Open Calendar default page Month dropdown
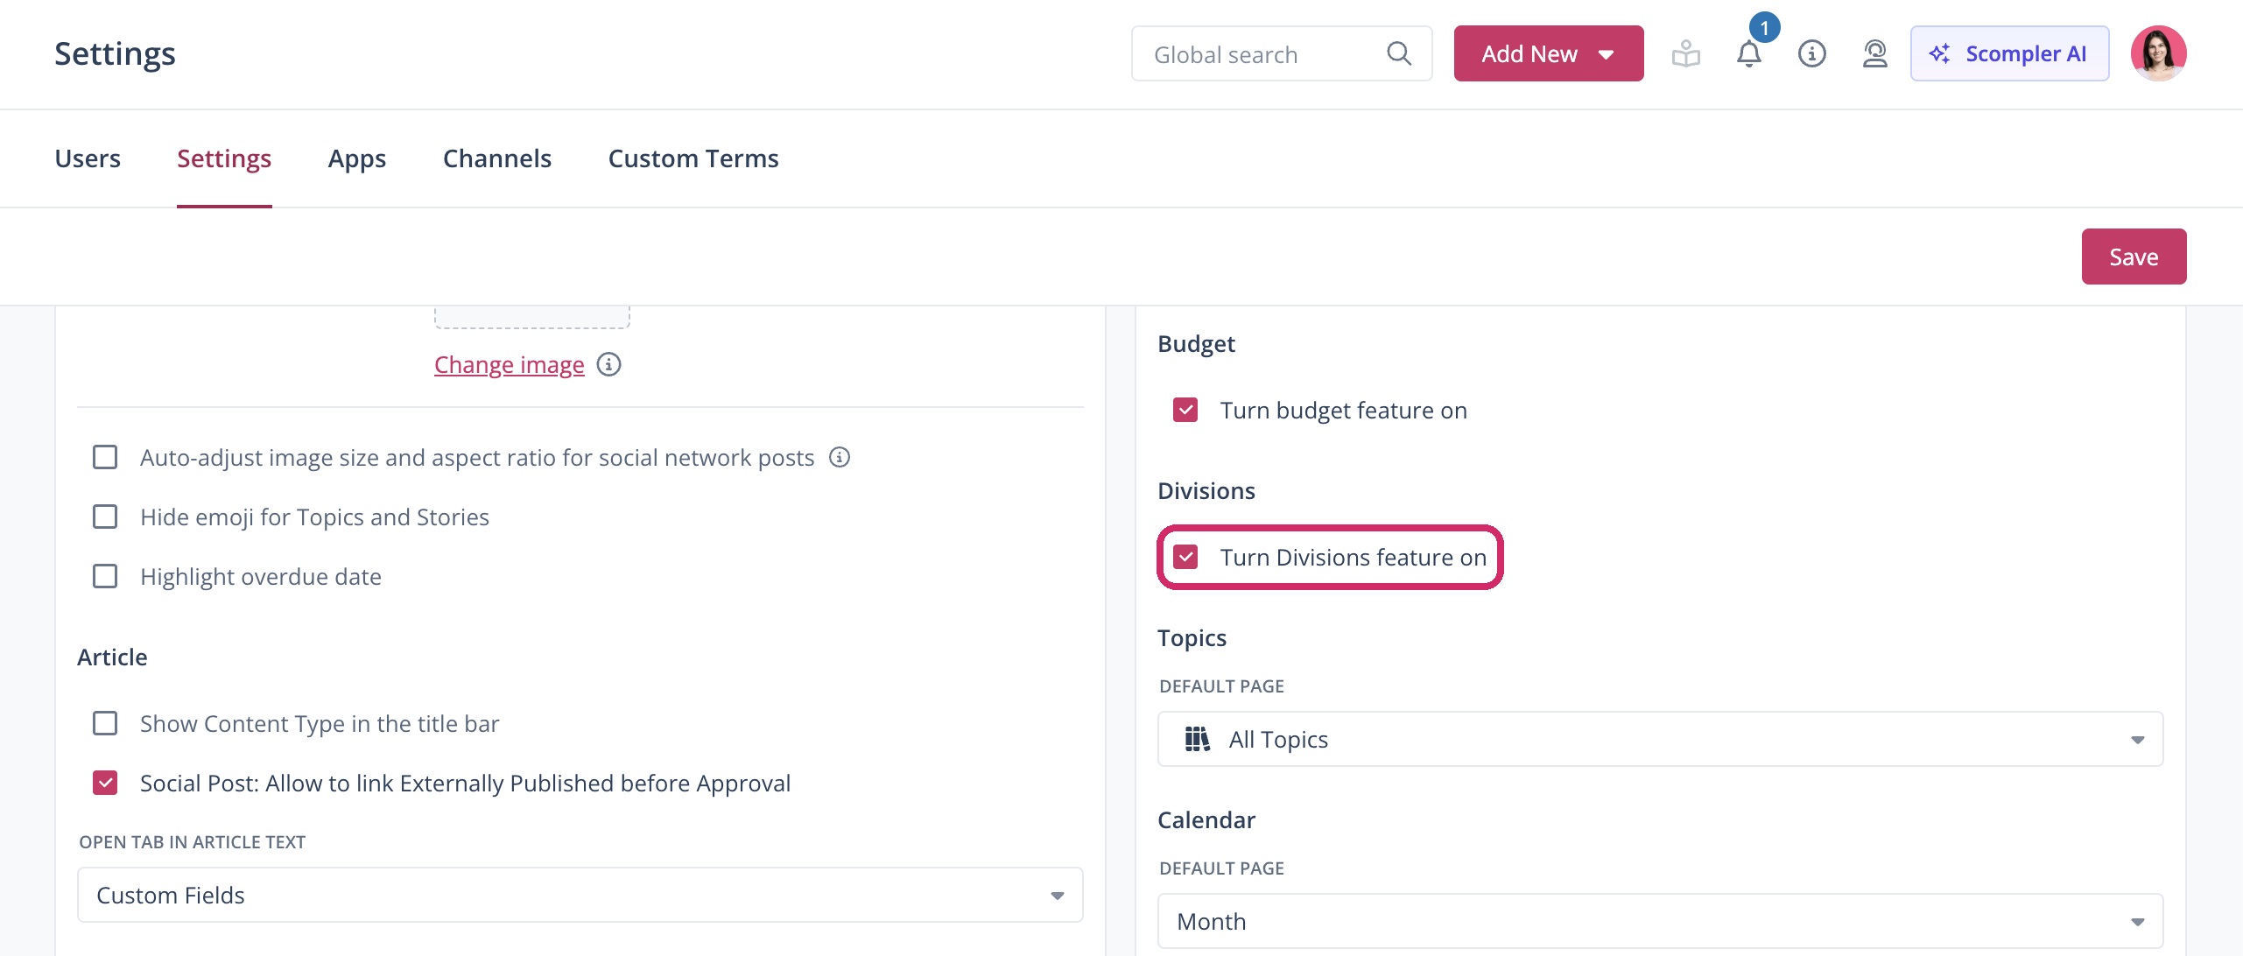Image resolution: width=2243 pixels, height=956 pixels. click(1661, 921)
